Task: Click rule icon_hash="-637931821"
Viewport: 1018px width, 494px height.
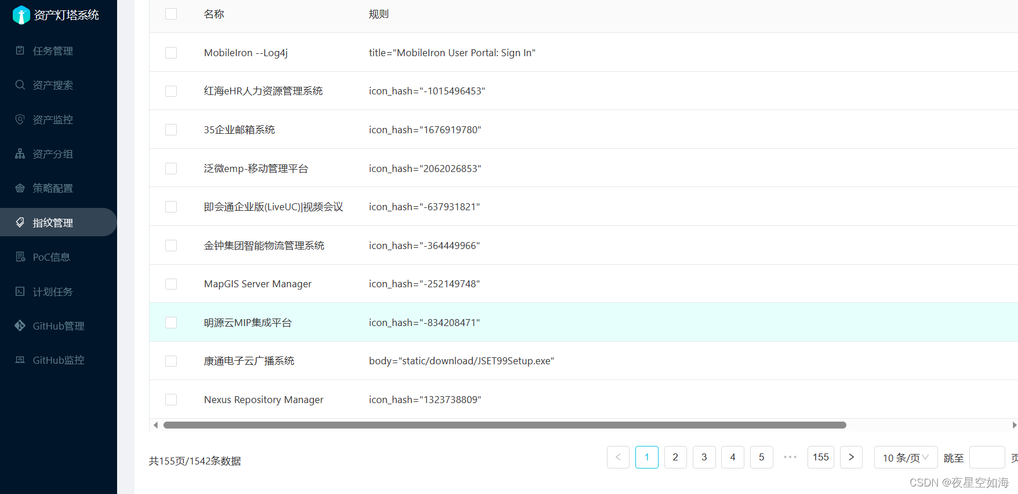Action: coord(424,207)
